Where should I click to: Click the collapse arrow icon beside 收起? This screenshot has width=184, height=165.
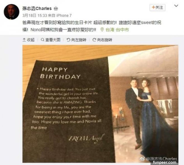point(24,40)
